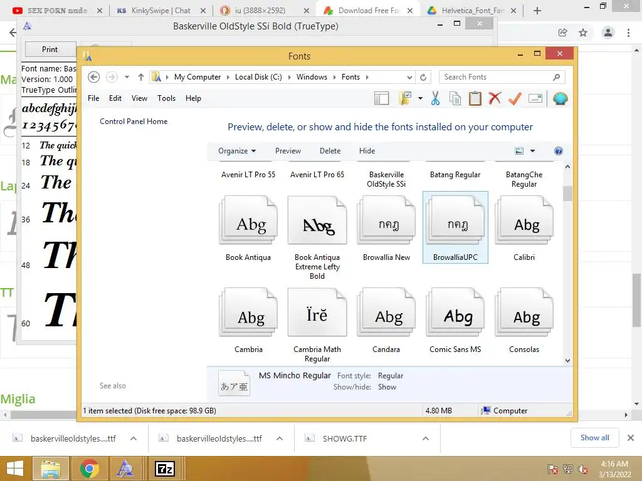
Task: Select the Calibri font
Action: (524, 228)
